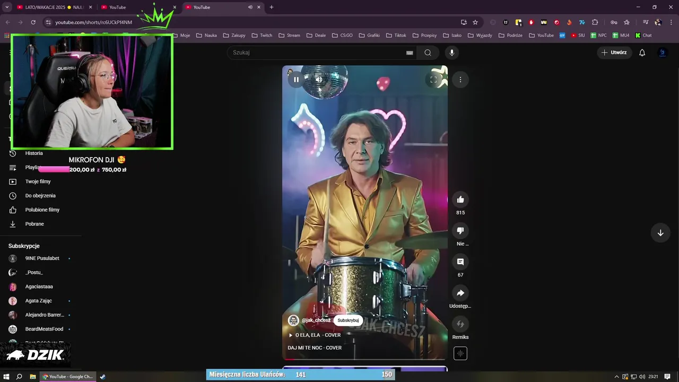This screenshot has height=382, width=679.
Task: Open the Chrome profile avatar
Action: [658, 22]
